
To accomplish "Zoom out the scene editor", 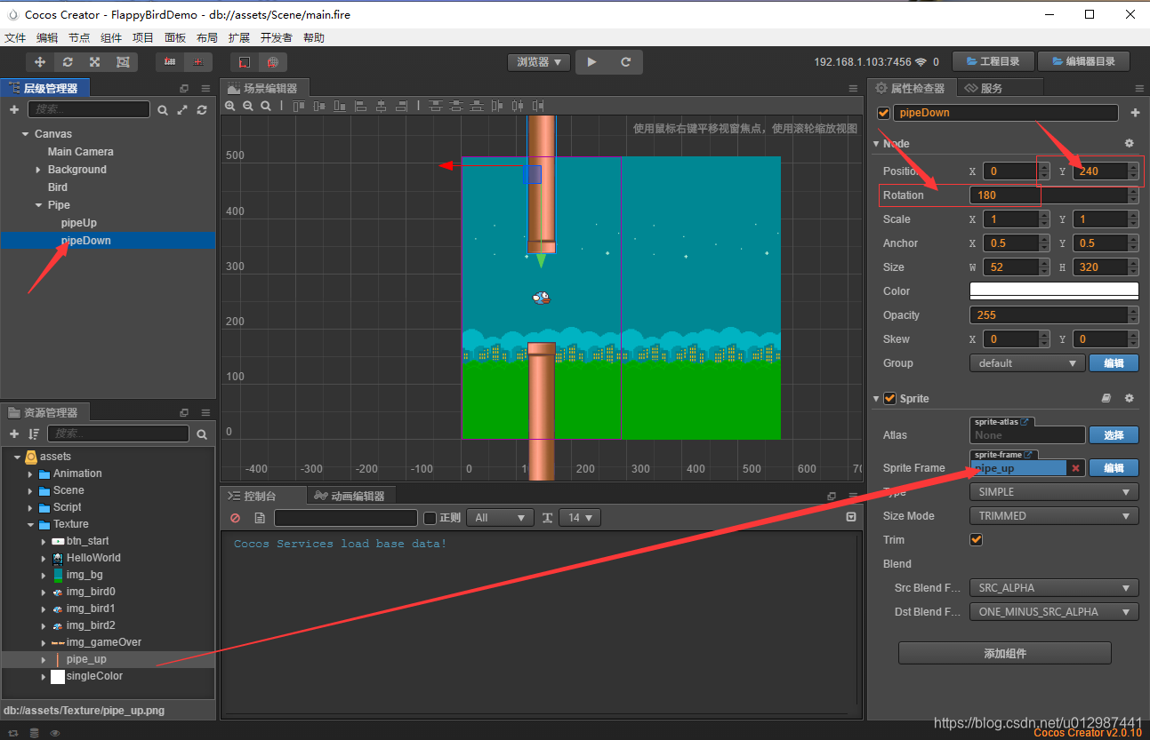I will coord(248,106).
